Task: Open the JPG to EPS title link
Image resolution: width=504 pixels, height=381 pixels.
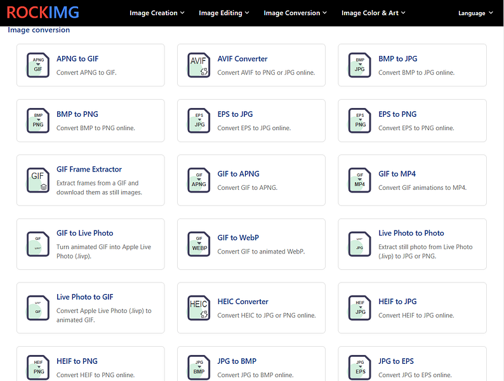Action: click(x=396, y=361)
